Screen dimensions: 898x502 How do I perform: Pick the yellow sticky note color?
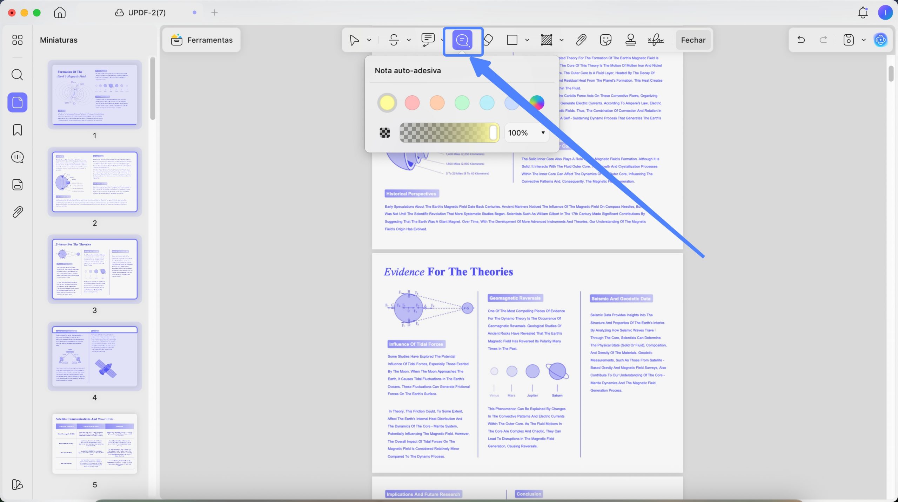point(387,103)
